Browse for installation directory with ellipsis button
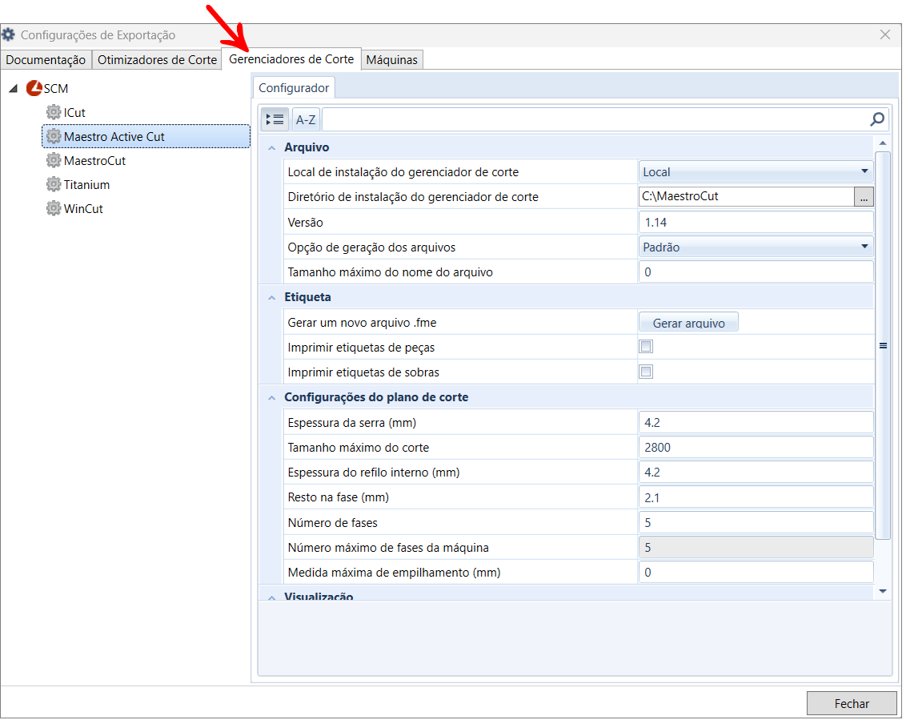Image resolution: width=910 pixels, height=724 pixels. tap(864, 197)
